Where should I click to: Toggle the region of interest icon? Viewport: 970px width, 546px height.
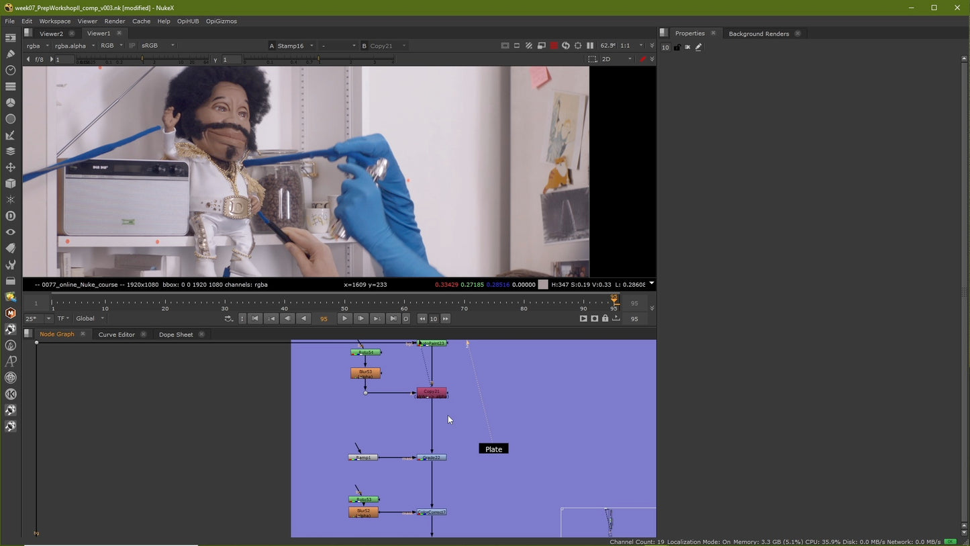coord(592,59)
